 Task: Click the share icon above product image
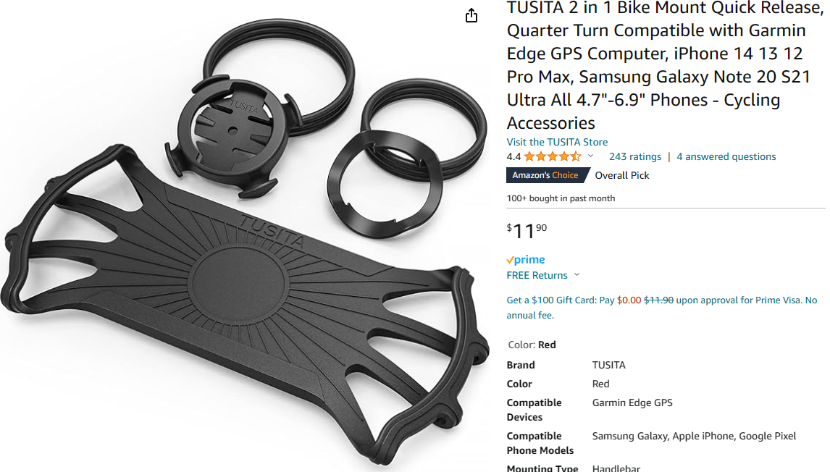pos(471,16)
